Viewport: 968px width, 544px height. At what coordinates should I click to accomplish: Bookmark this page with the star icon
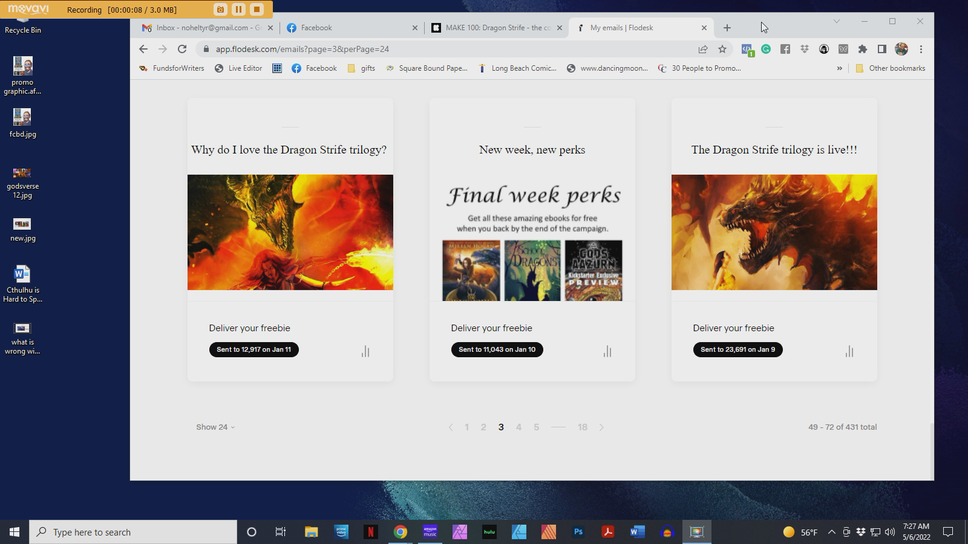point(722,49)
